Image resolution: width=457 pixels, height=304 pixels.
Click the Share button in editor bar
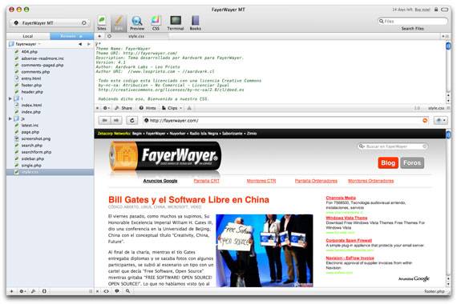[x=123, y=108]
